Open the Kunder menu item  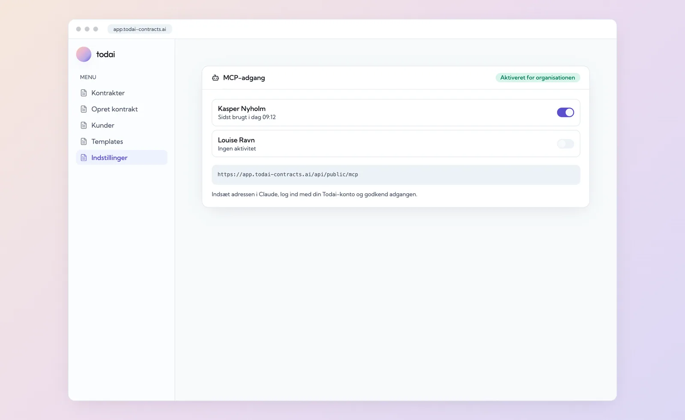tap(122, 125)
